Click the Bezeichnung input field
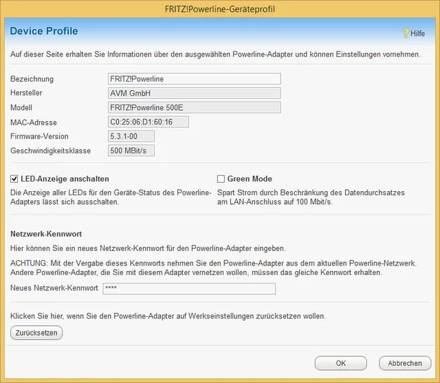This screenshot has height=383, width=440. (194, 79)
